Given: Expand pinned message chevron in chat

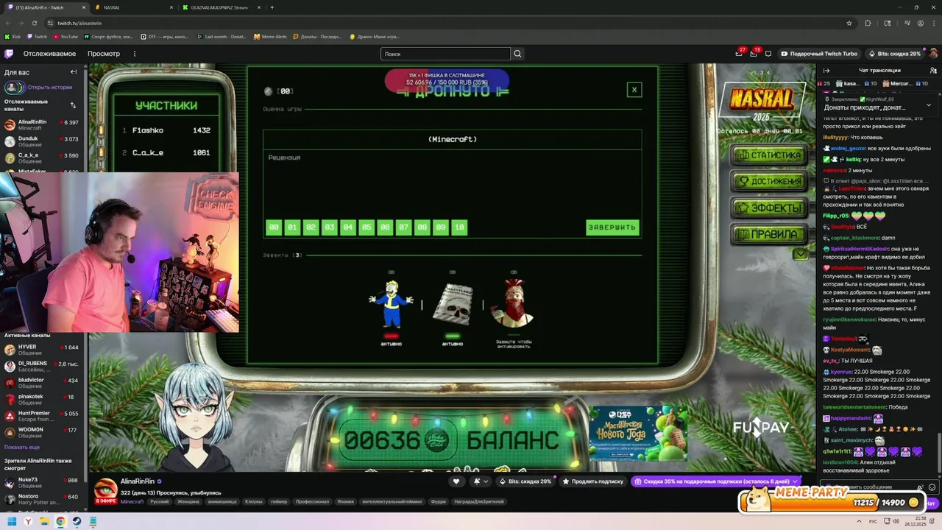Looking at the screenshot, I should pos(928,105).
